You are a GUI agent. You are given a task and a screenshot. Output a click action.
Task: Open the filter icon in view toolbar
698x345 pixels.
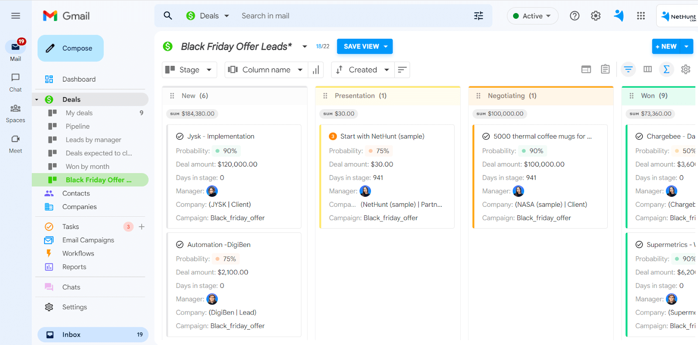(628, 69)
